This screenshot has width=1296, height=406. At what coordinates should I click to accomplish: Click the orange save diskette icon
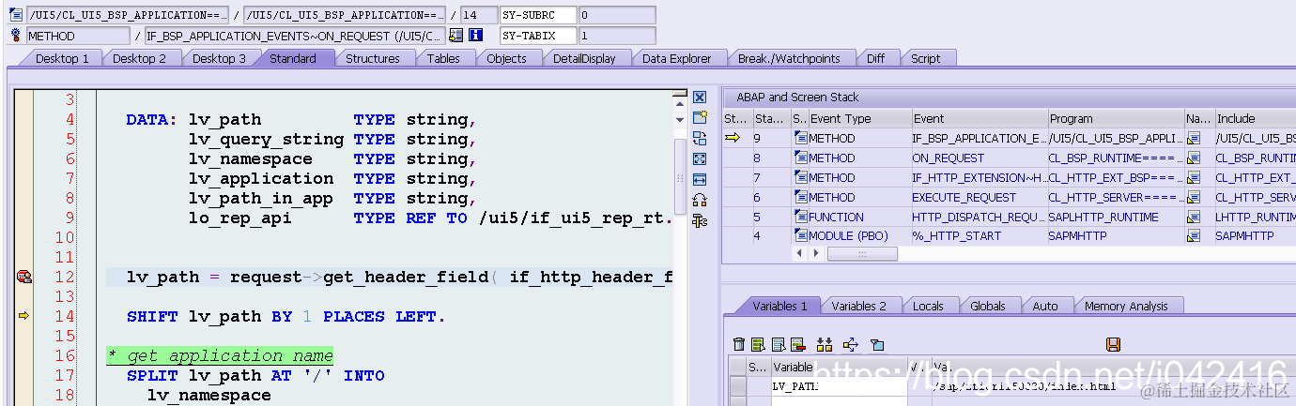point(1113,345)
